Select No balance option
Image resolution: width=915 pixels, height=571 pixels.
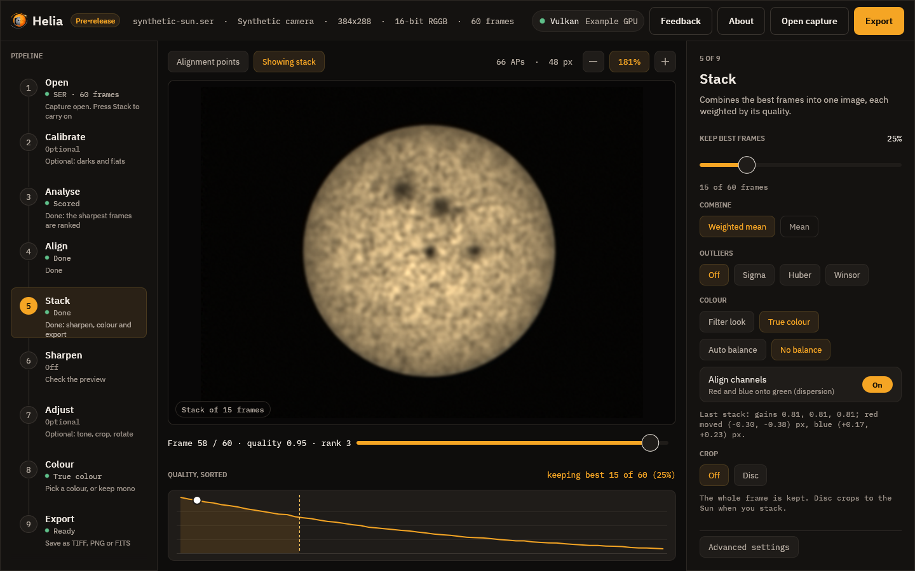(801, 350)
